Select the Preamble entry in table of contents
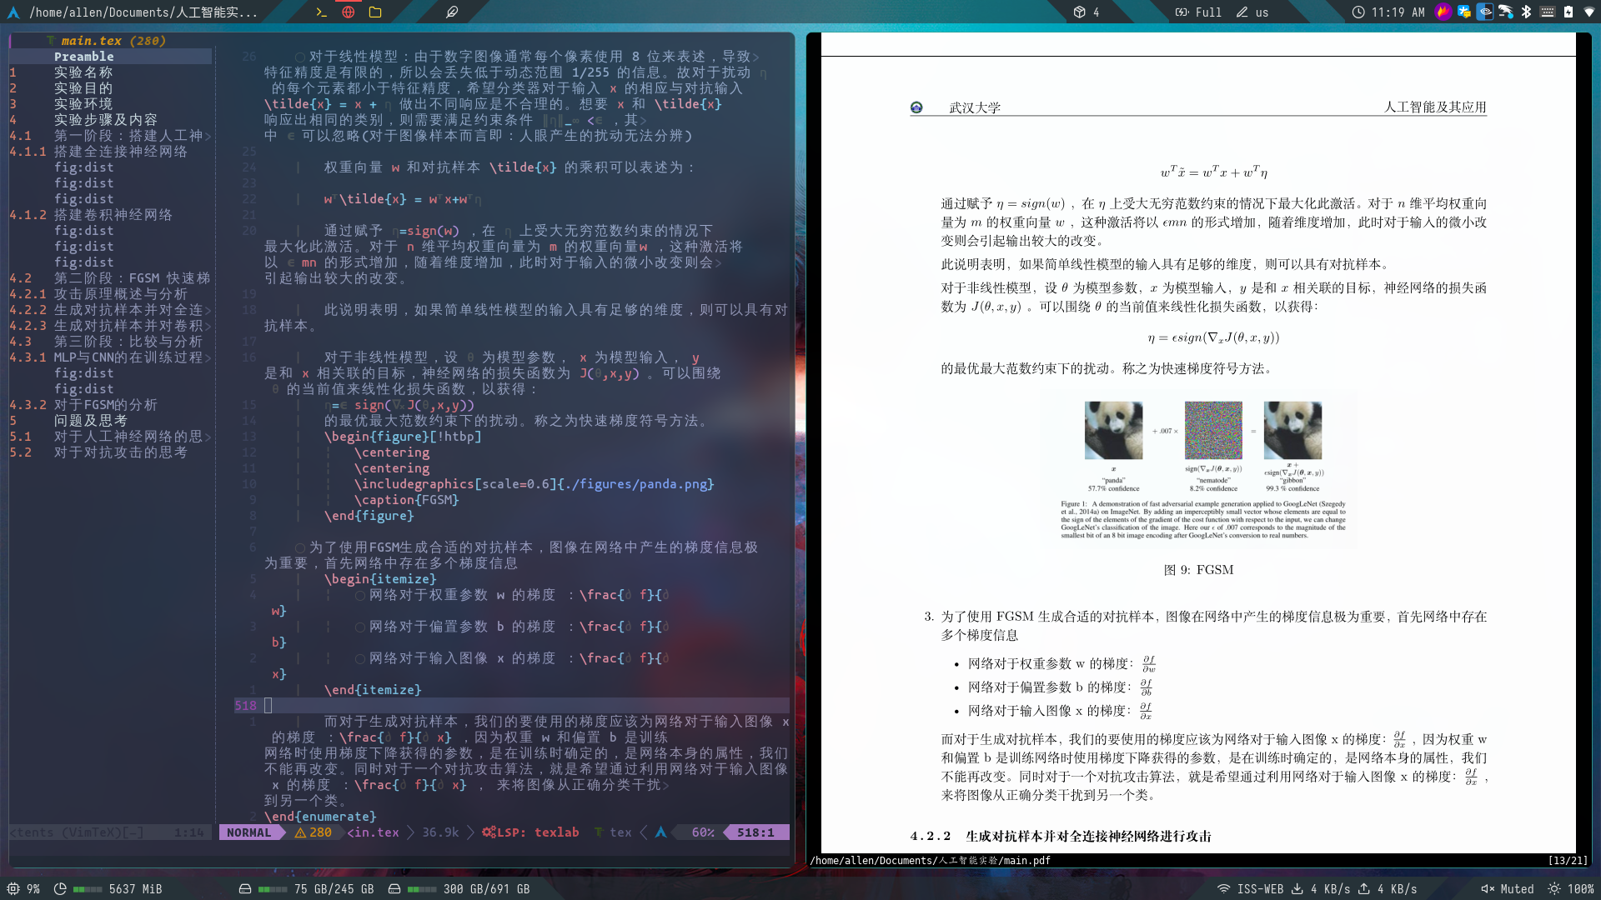Image resolution: width=1601 pixels, height=900 pixels. [x=84, y=57]
